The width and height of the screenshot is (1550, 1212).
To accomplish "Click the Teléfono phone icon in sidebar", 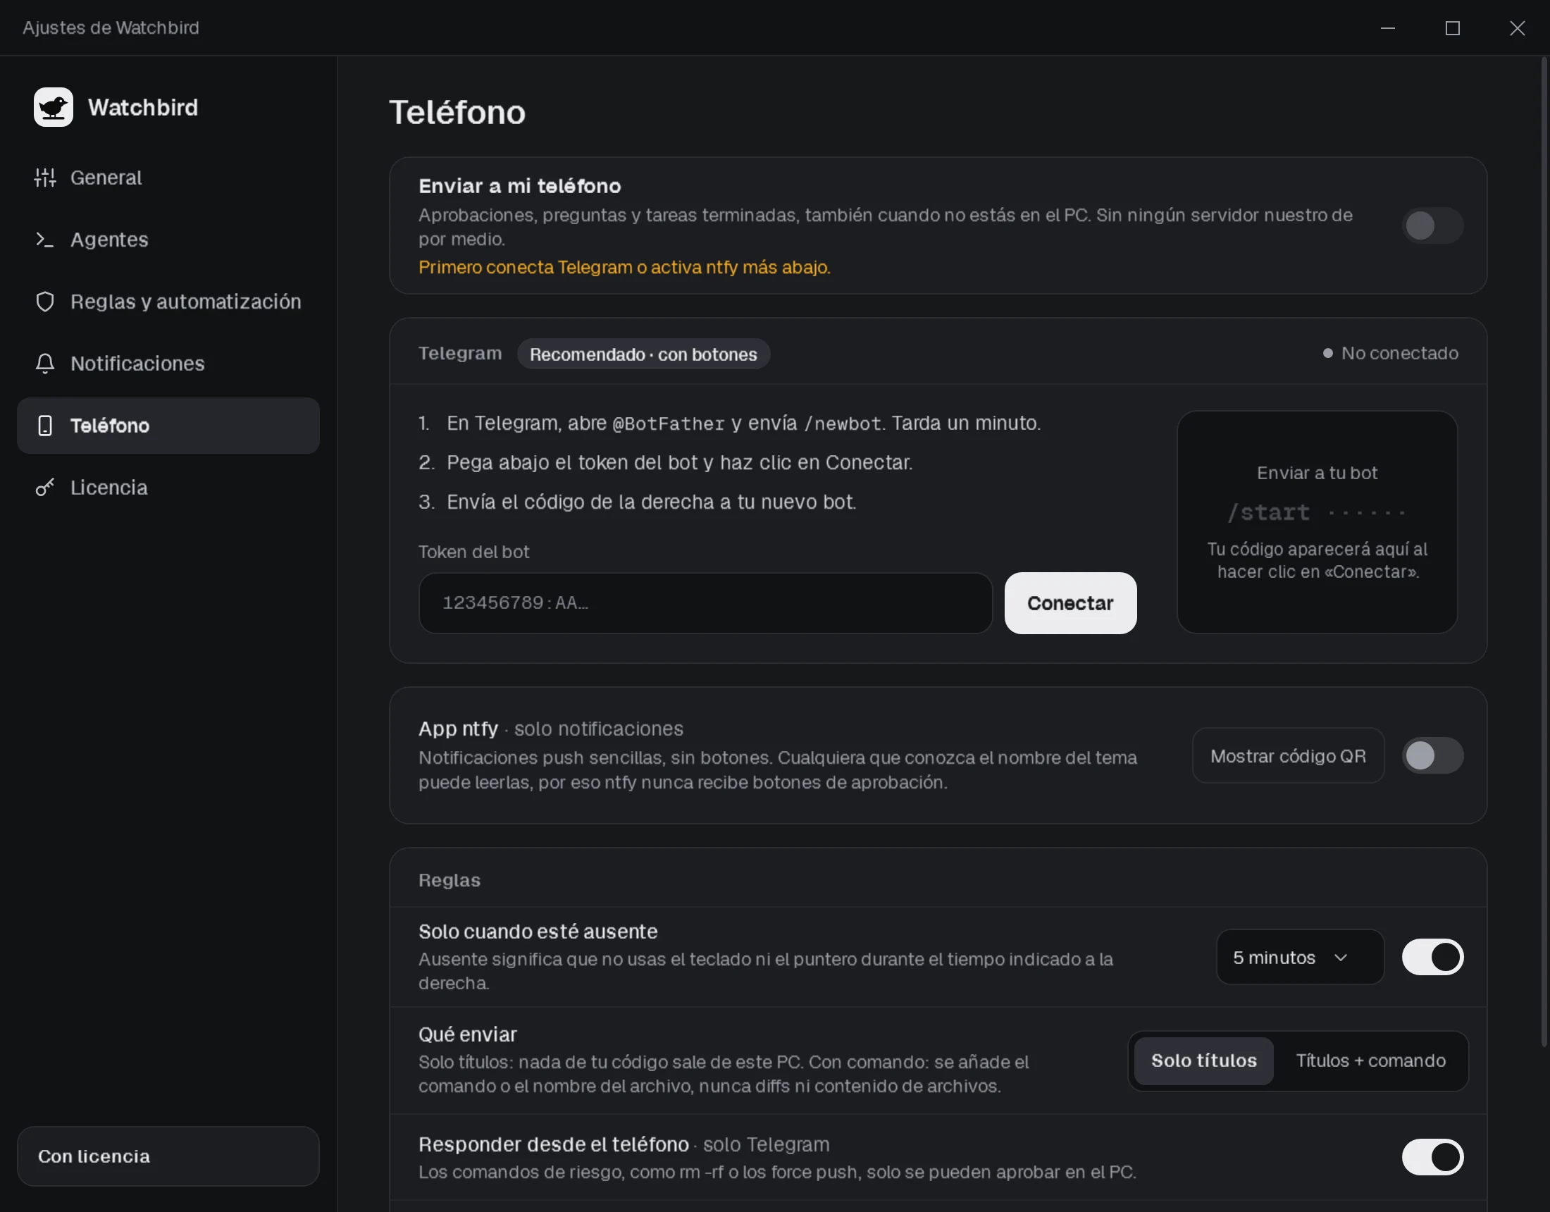I will (44, 426).
